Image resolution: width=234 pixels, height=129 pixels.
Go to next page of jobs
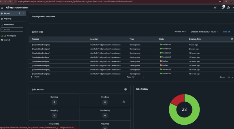coord(143,77)
